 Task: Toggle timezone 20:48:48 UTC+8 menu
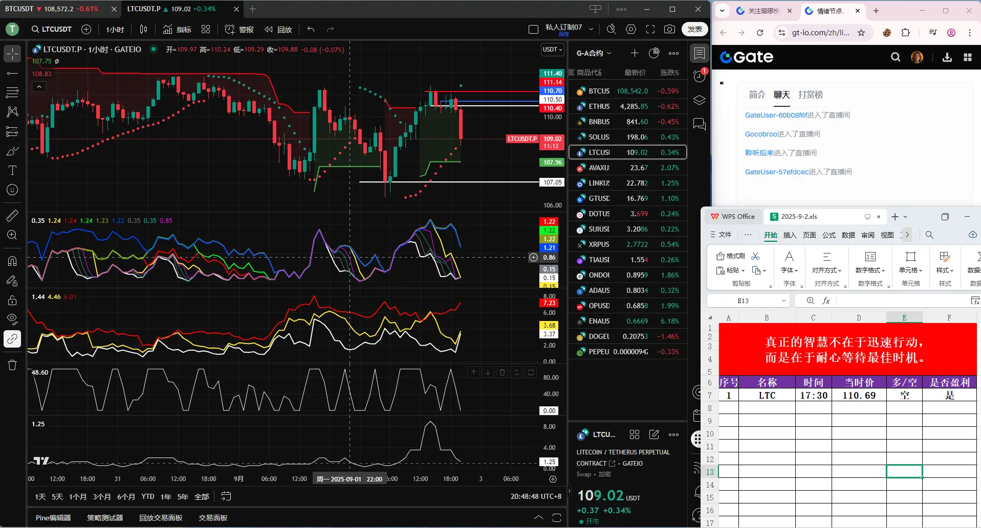[536, 496]
